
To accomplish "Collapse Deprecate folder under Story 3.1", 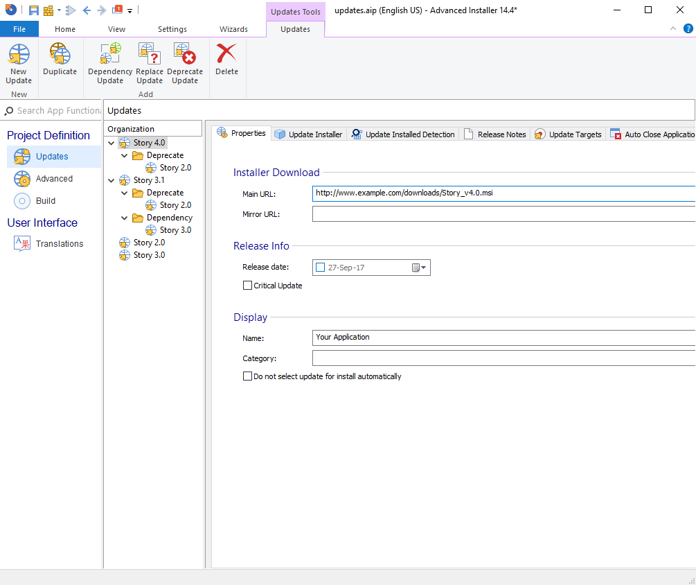I will pyautogui.click(x=124, y=193).
